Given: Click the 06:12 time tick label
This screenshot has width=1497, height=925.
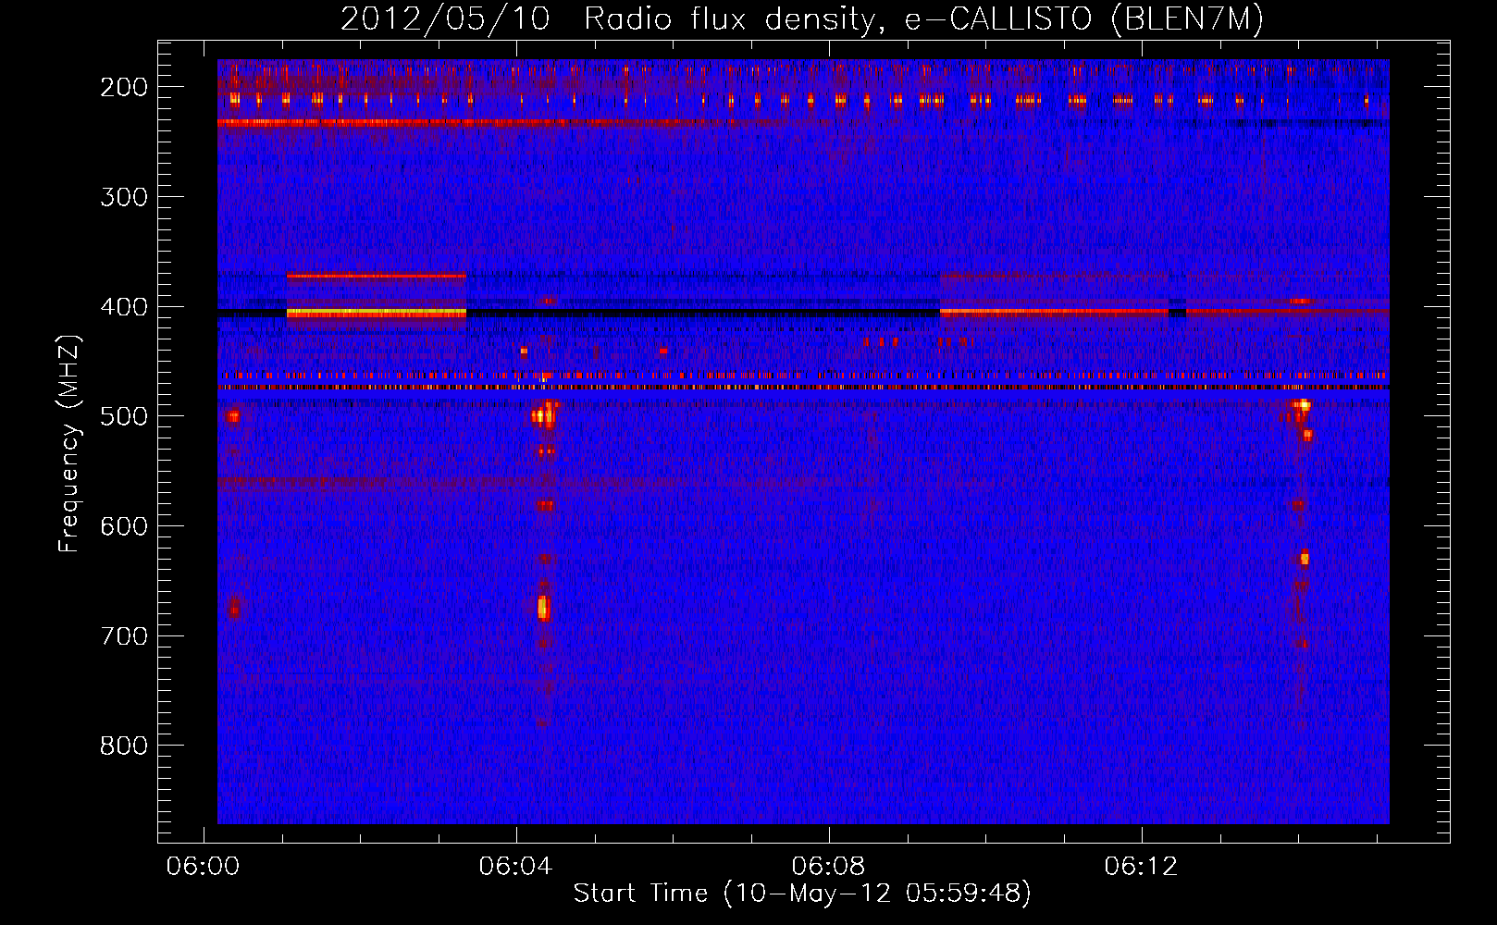Looking at the screenshot, I should pos(1141,867).
